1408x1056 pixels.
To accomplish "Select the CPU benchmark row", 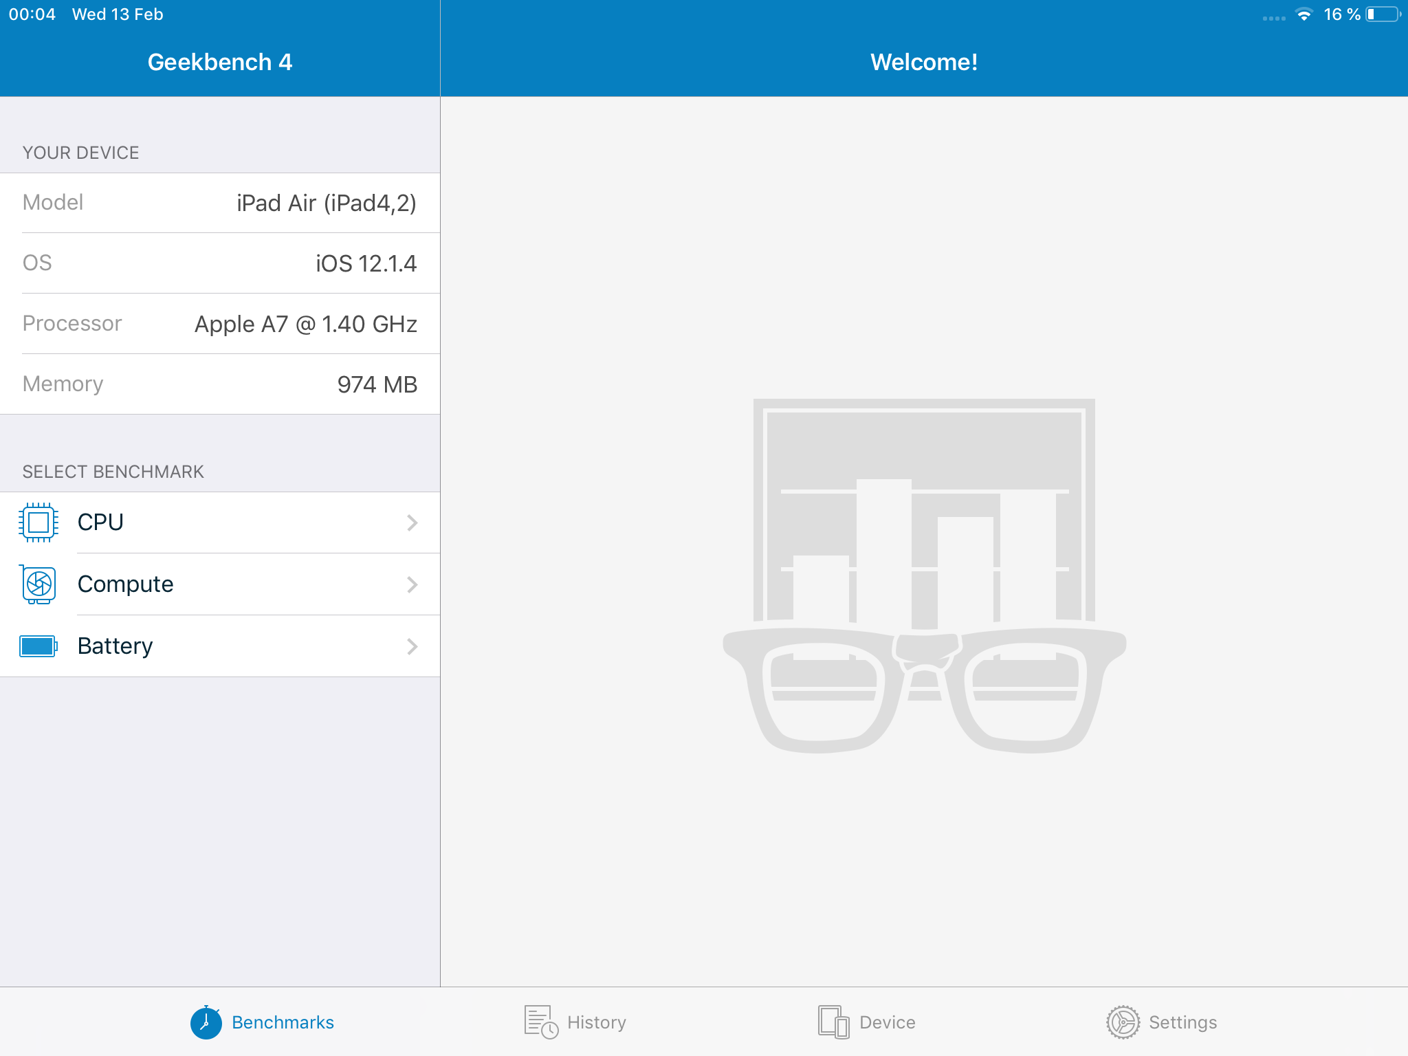I will tap(220, 522).
